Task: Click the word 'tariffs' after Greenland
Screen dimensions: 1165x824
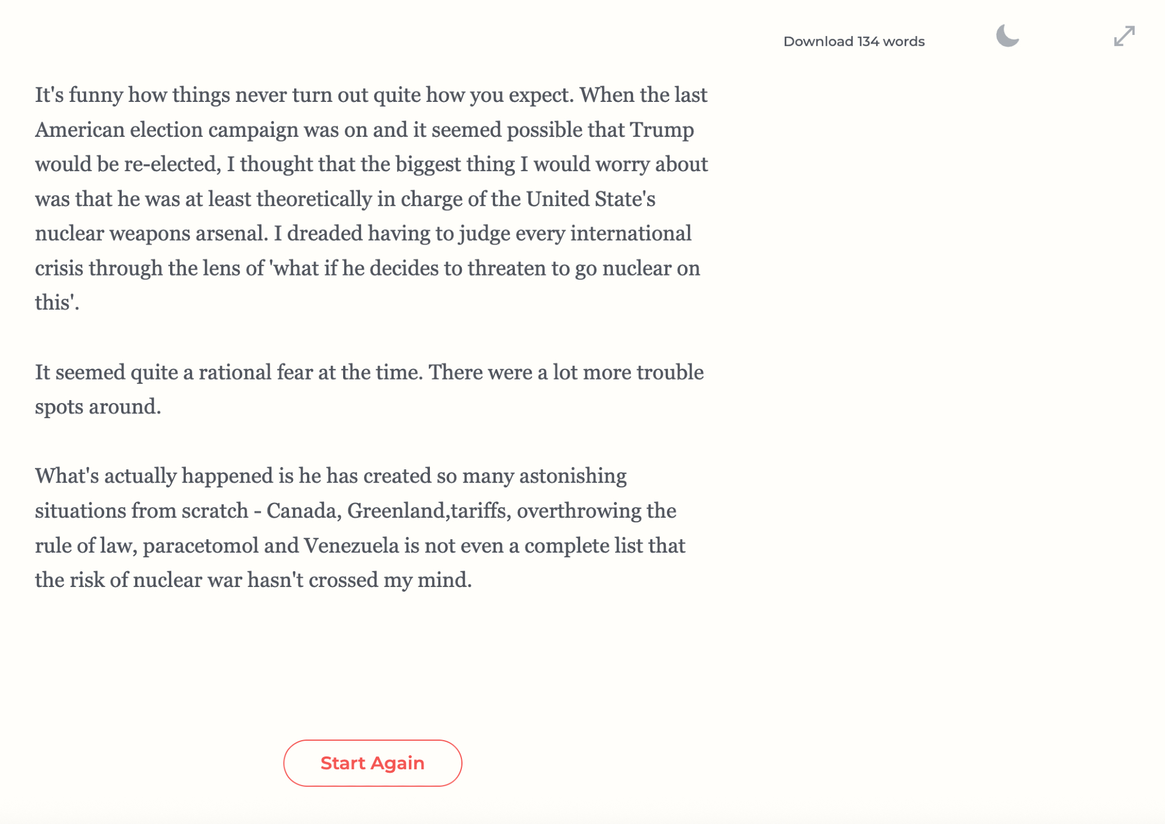Action: [478, 511]
